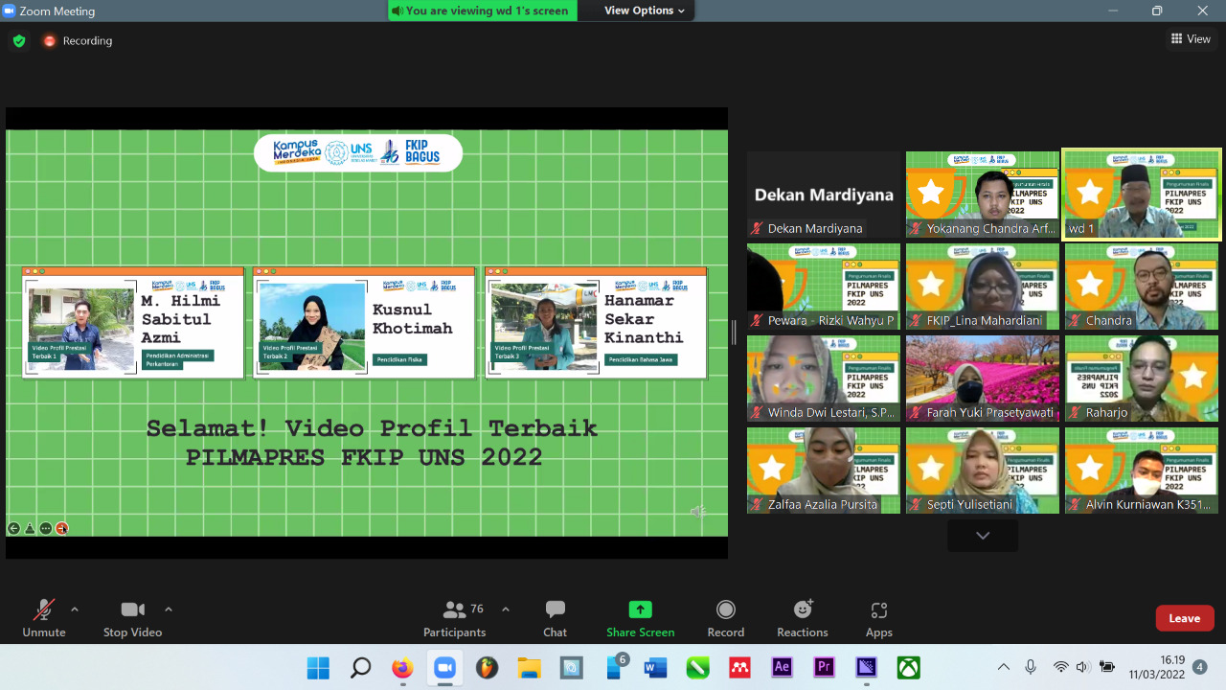The image size is (1226, 690).
Task: Click the green encryption shield icon
Action: [18, 41]
